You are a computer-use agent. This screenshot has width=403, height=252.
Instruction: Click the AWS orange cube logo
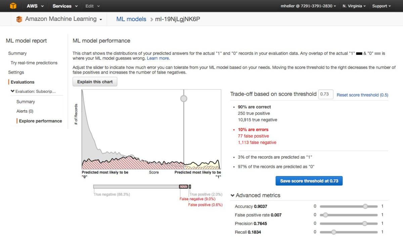tap(13, 6)
